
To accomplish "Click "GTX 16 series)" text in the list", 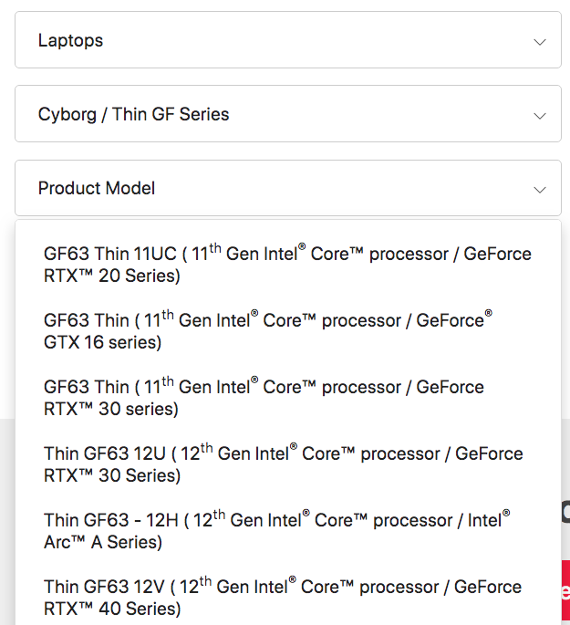I will 102,342.
